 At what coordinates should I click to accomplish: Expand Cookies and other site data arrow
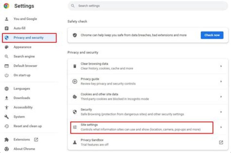[221, 97]
